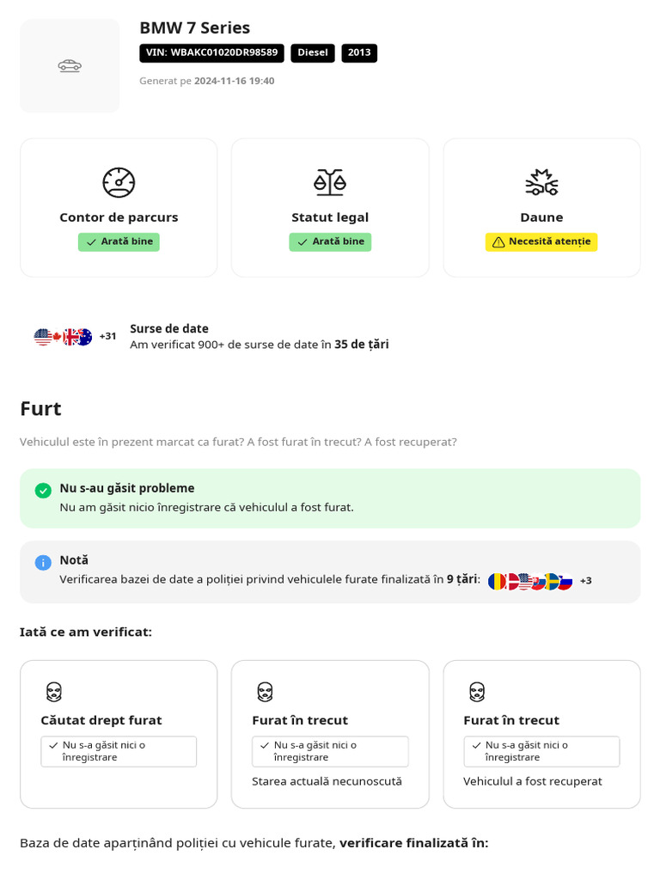Click the +3 more countries label
The height and width of the screenshot is (880, 660).
(x=586, y=581)
